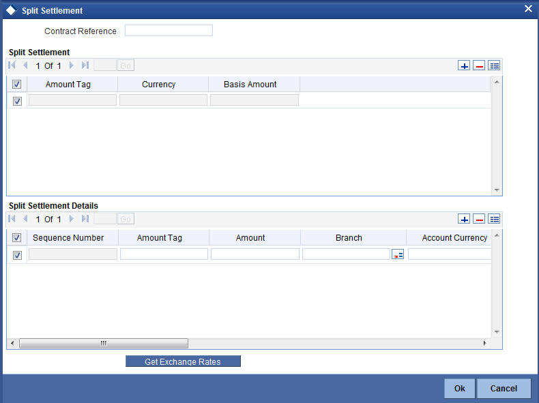Click the Amount column header in Split Settlement Details
The width and height of the screenshot is (539, 403).
[x=254, y=237]
